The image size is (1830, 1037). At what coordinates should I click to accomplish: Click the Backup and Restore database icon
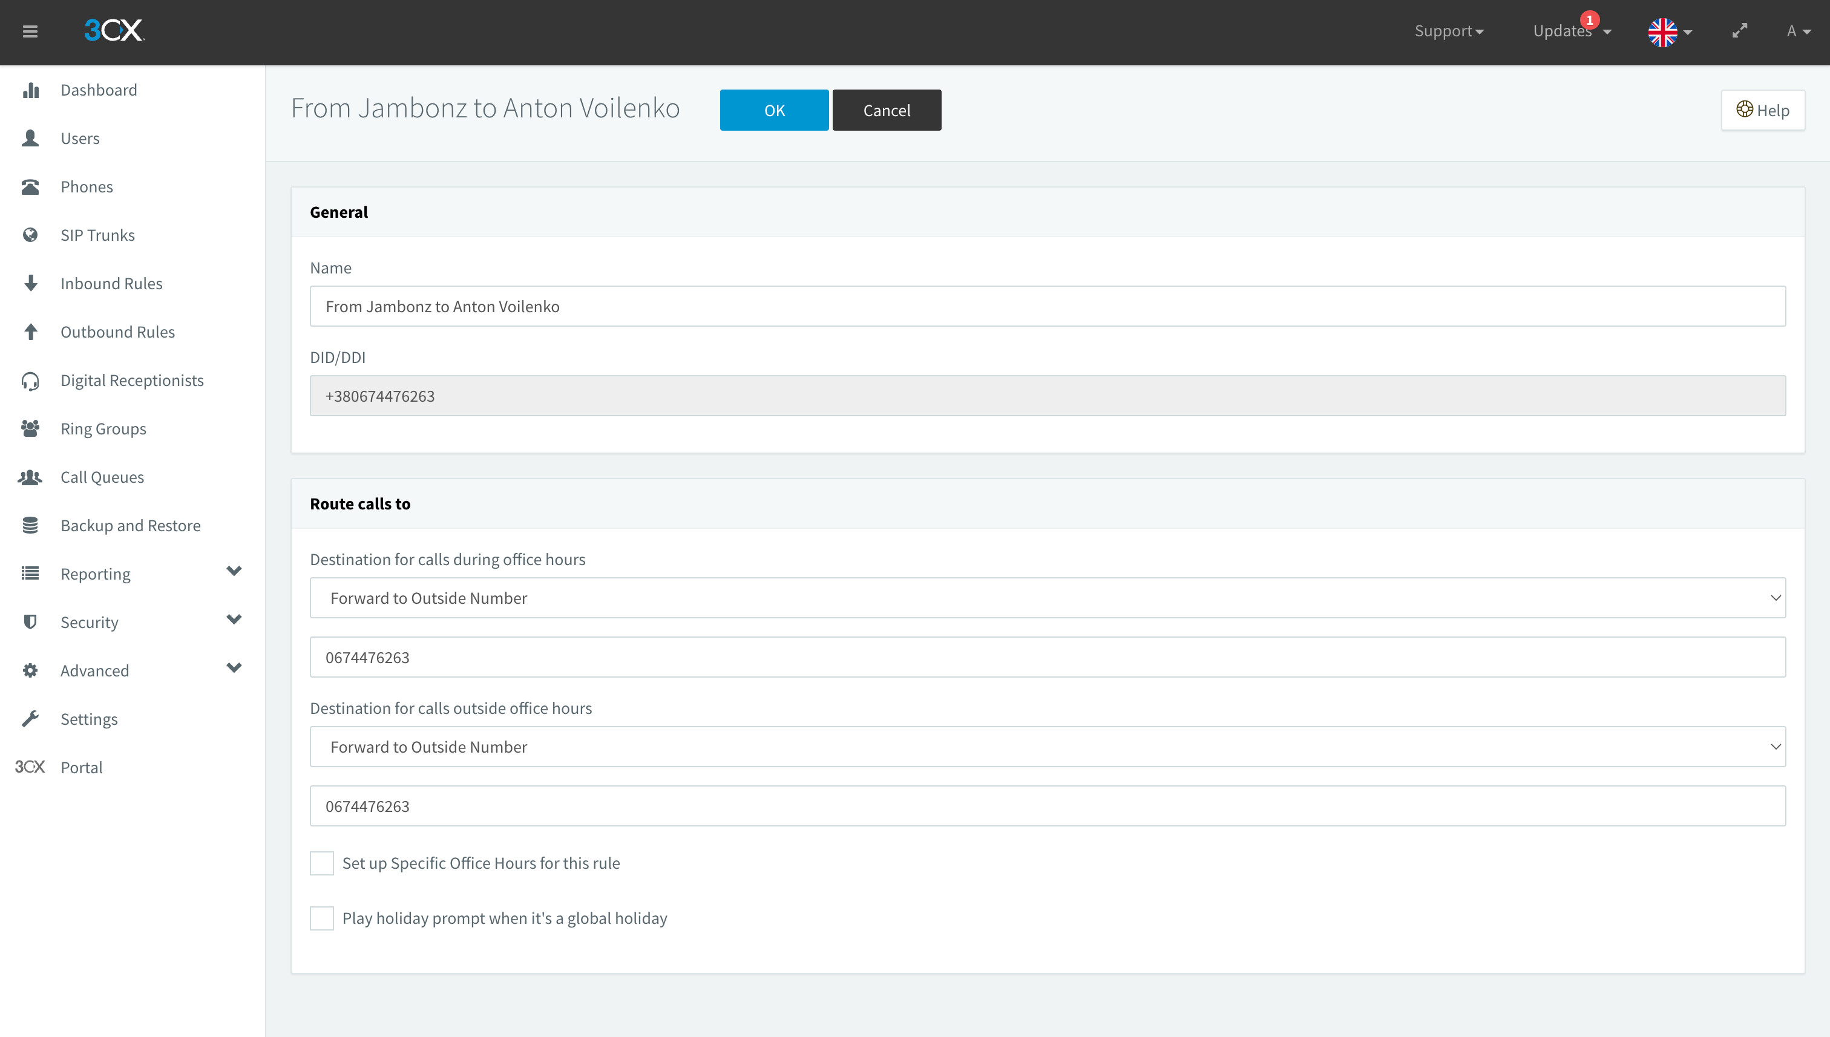[x=31, y=526]
